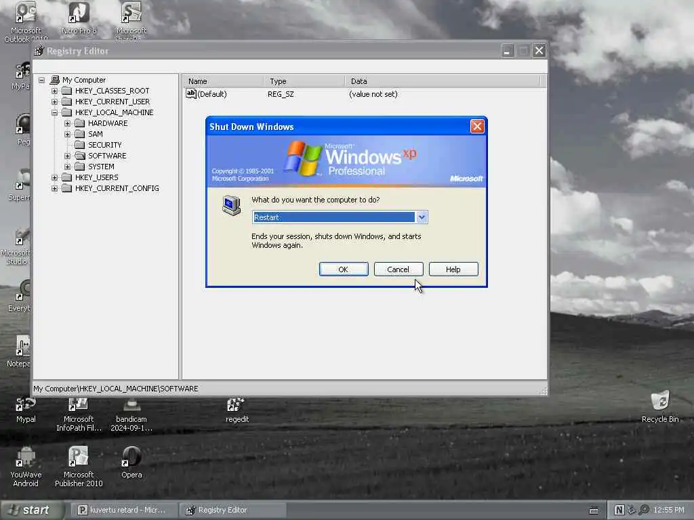The width and height of the screenshot is (694, 520).
Task: Click the keyboard icon on taskbar
Action: 594,511
